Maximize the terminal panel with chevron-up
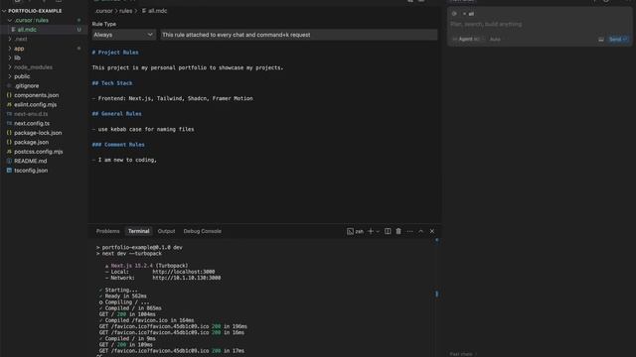This screenshot has height=357, width=636. point(420,231)
